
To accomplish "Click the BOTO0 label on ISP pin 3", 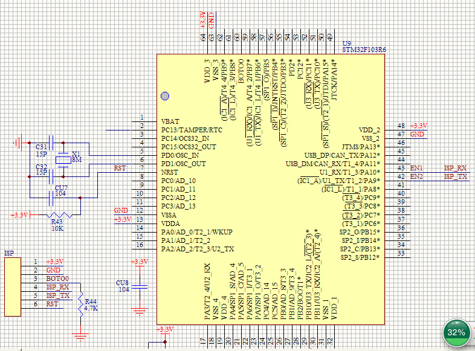I will pos(57,279).
